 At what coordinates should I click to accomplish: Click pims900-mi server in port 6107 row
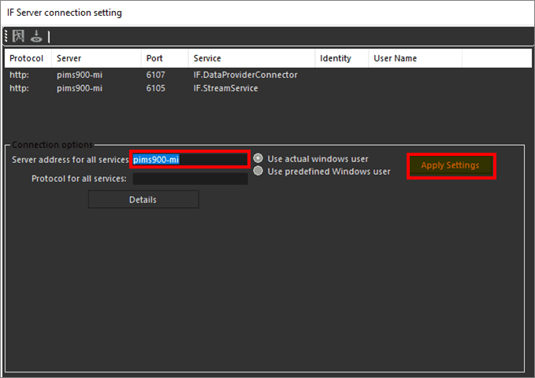(80, 75)
